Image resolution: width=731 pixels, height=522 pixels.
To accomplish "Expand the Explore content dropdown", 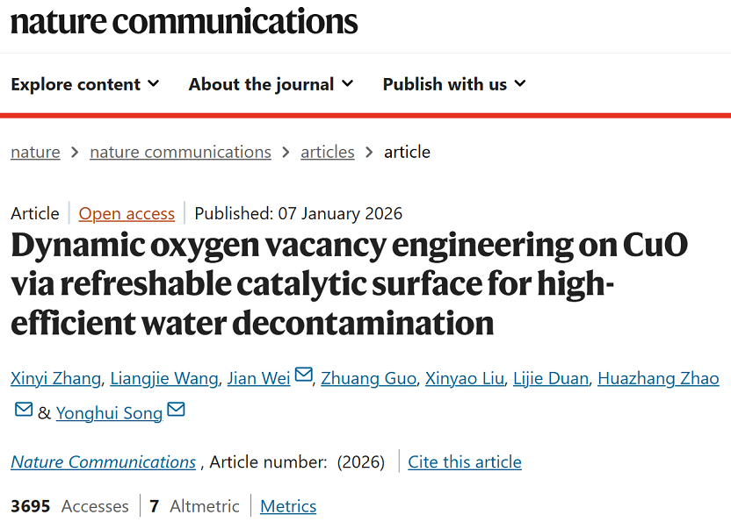I will tap(85, 84).
